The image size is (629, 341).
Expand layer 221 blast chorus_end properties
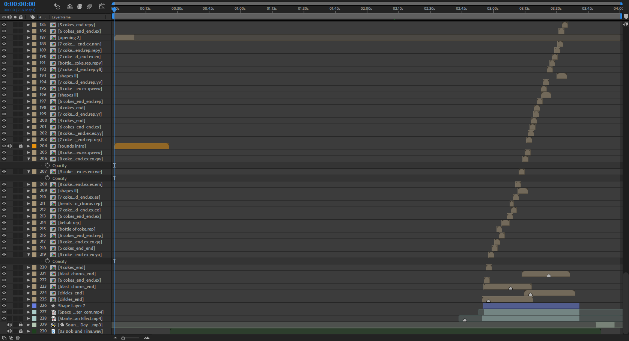pos(29,274)
